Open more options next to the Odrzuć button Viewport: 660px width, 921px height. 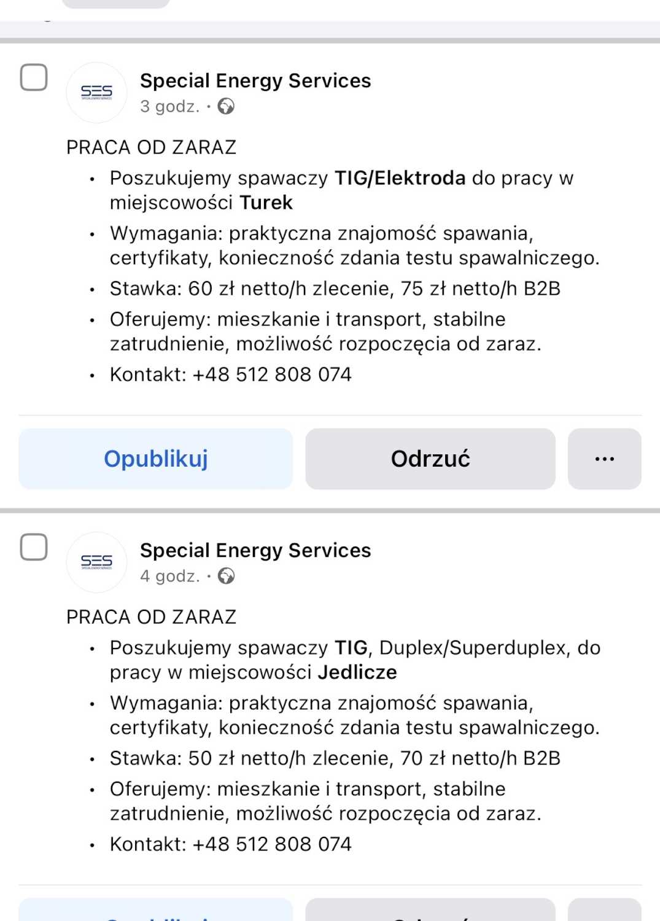click(x=604, y=459)
